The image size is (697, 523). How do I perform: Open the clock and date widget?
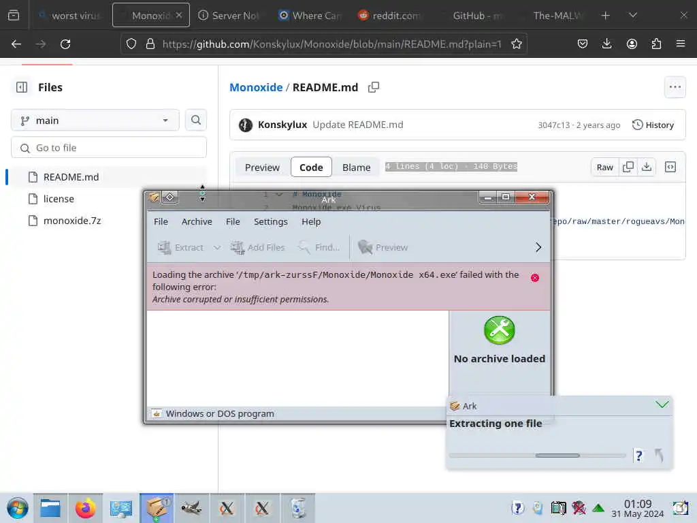click(638, 508)
